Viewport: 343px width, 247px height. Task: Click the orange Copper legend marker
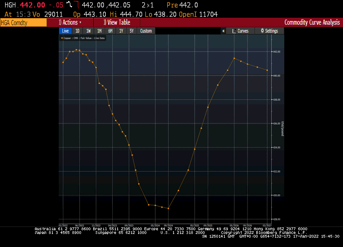pos(62,38)
